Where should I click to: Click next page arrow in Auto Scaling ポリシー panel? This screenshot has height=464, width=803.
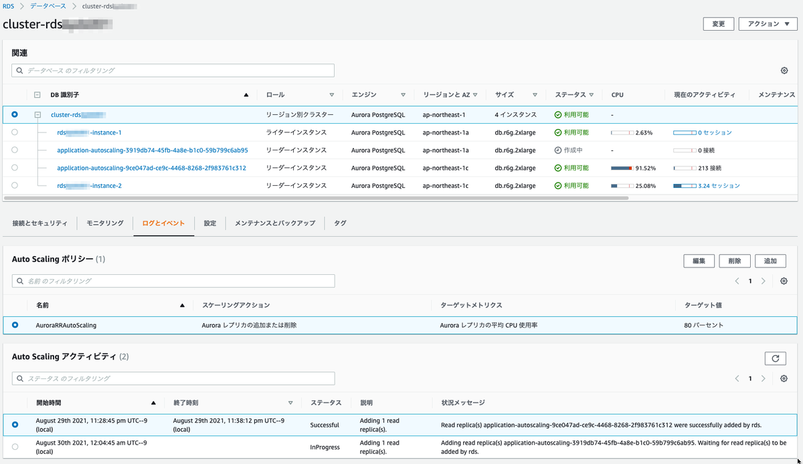point(762,281)
